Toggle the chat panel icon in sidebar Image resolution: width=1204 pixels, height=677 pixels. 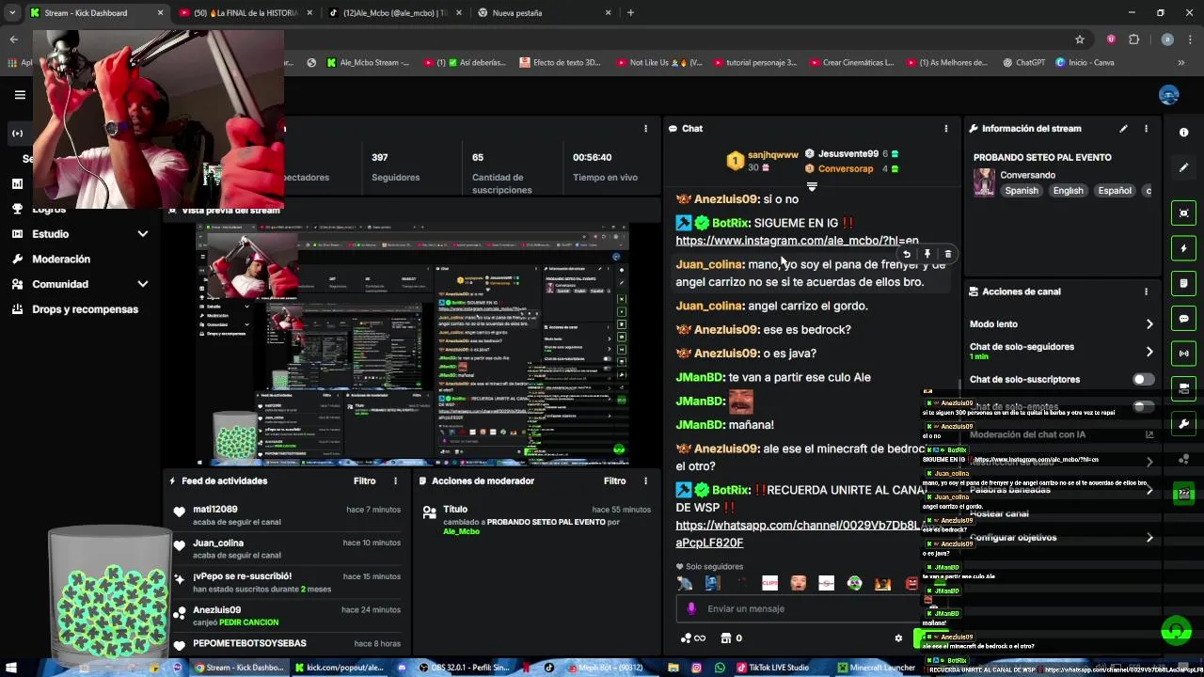[x=1184, y=319]
